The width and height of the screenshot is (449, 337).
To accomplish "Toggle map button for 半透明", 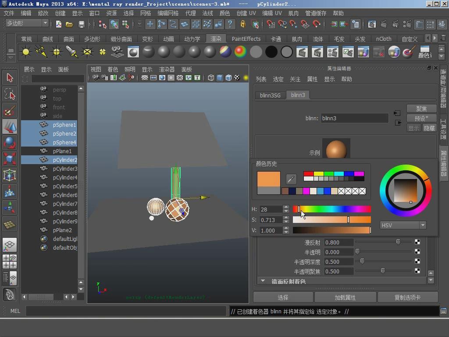I will 417,251.
